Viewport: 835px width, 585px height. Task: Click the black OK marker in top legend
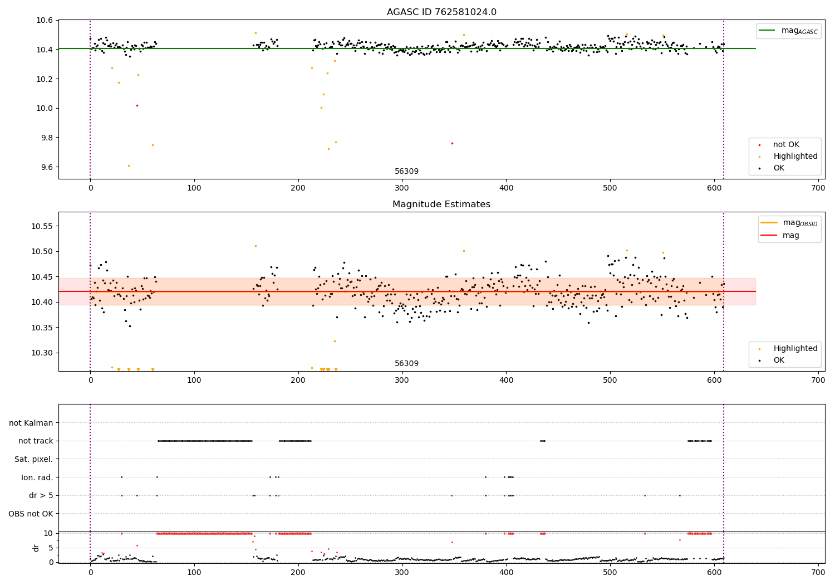point(760,168)
